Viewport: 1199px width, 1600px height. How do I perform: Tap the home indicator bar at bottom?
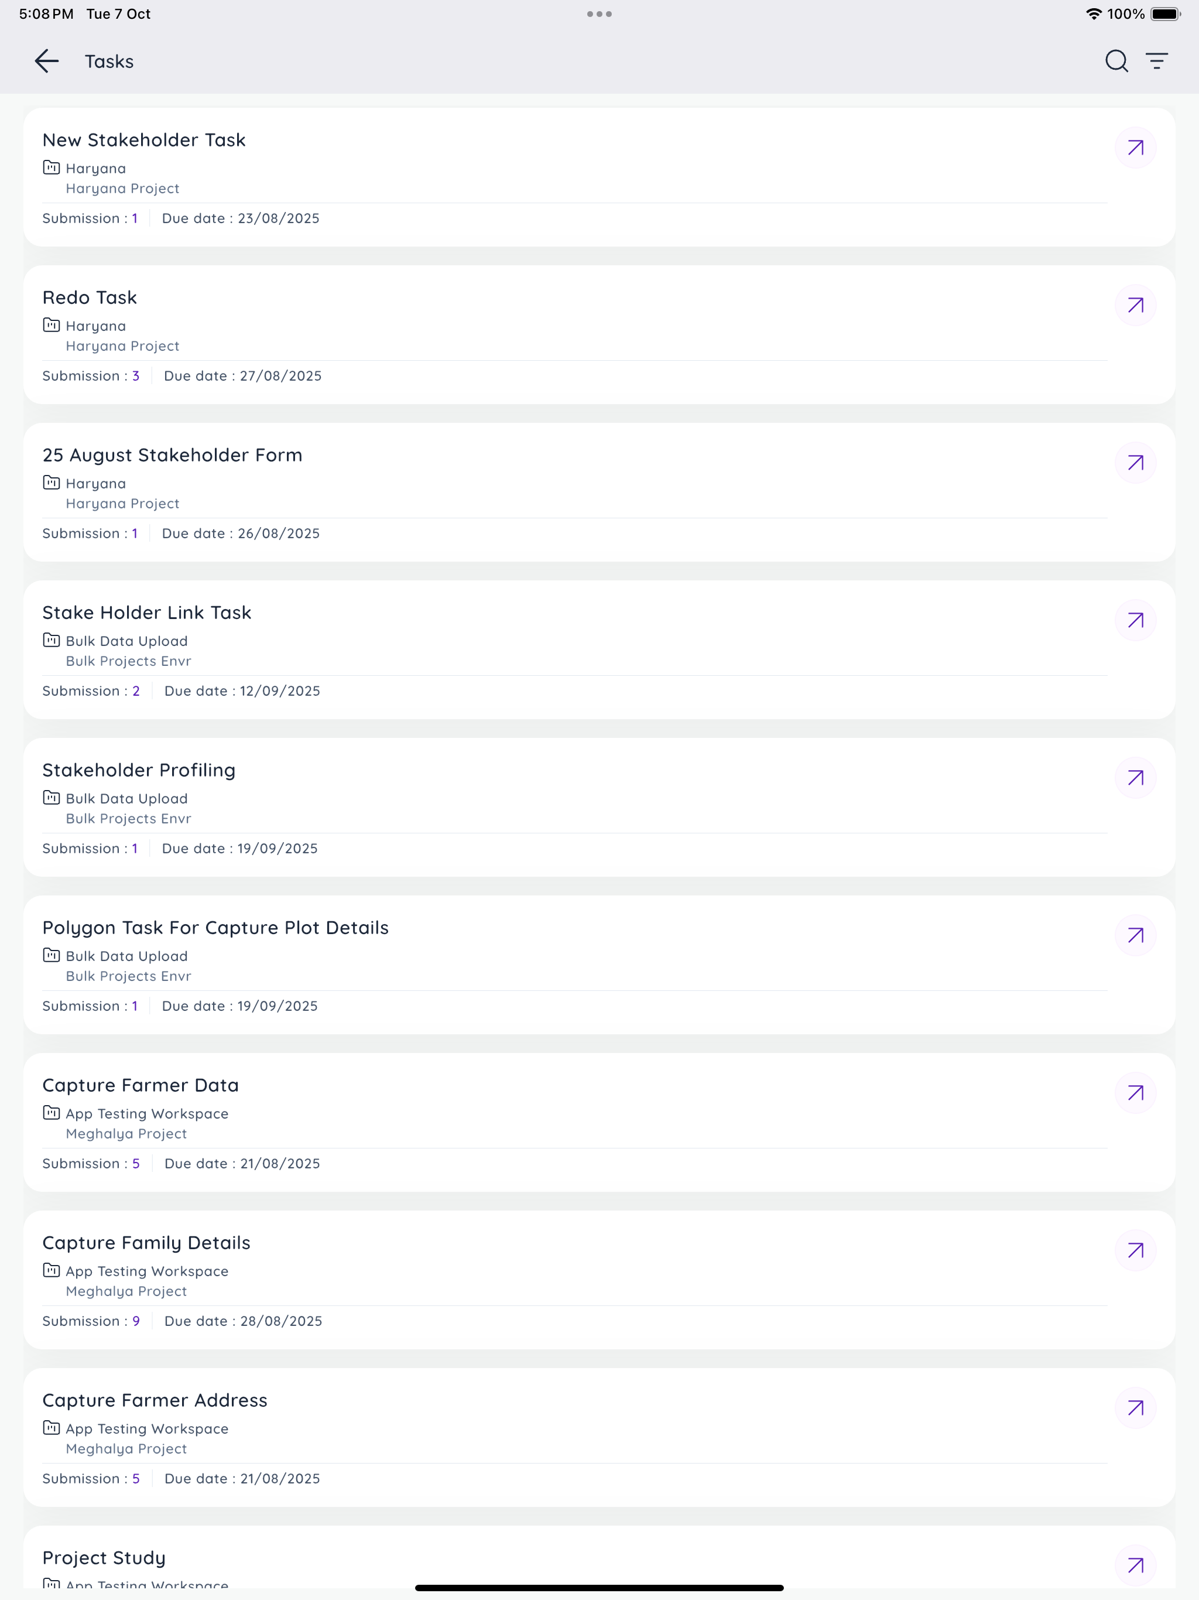coord(599,1588)
